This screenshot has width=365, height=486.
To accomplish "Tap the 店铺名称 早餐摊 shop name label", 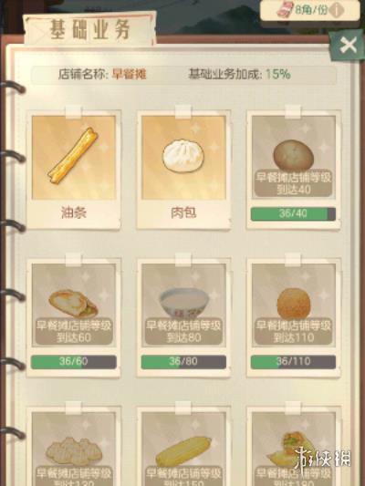I will (102, 75).
